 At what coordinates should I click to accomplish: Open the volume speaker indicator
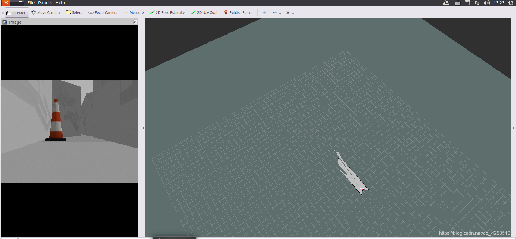point(487,3)
